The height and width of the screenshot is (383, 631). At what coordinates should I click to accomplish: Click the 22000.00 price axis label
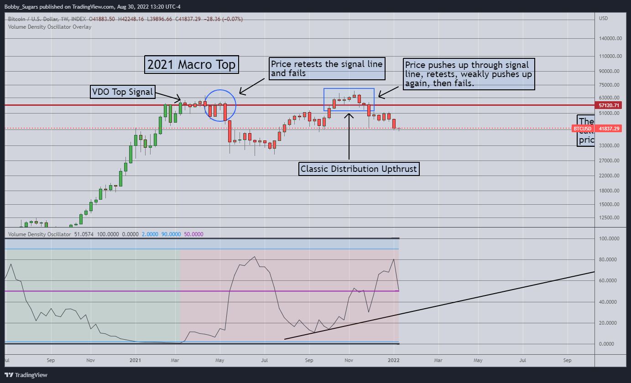609,176
